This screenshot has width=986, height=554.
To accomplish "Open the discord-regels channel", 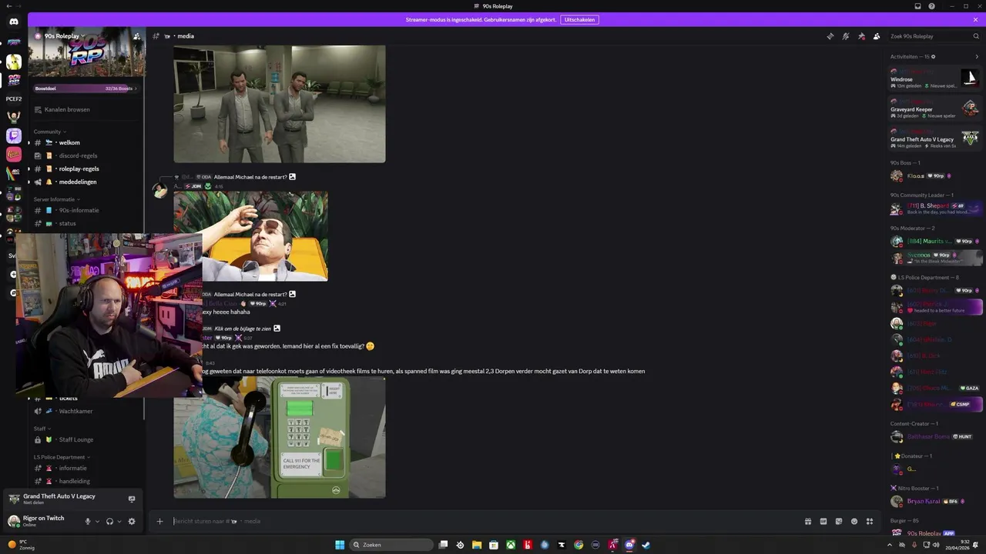I will (86, 155).
